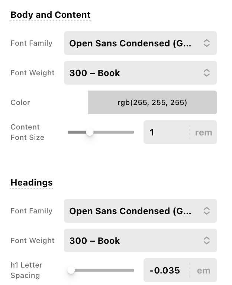Click the rem unit selector
The image size is (232, 285).
tap(204, 132)
